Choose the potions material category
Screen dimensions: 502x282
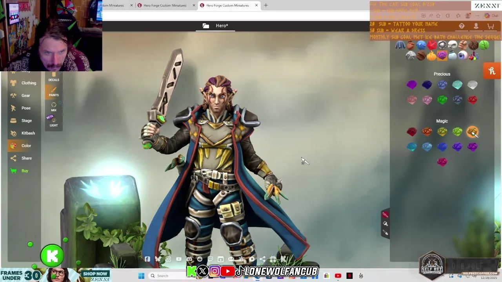tap(473, 56)
